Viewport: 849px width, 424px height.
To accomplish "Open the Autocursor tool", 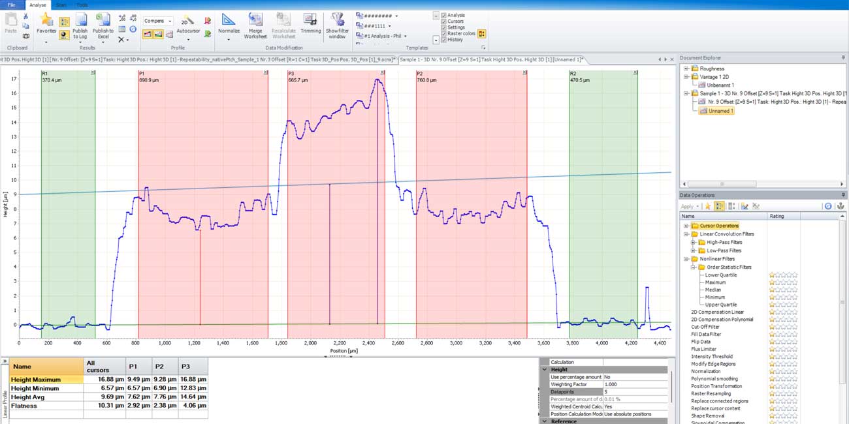I will click(188, 22).
